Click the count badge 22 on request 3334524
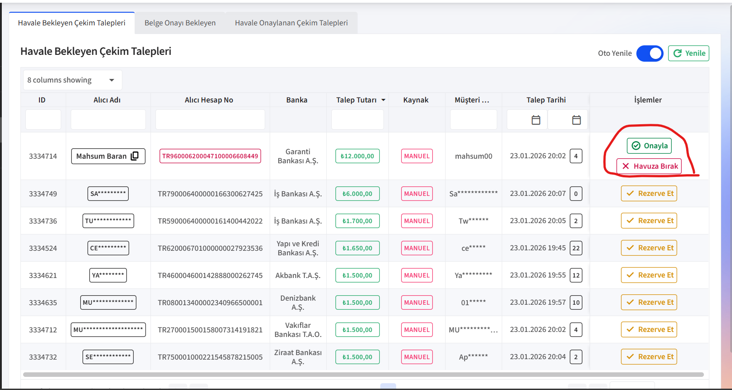Viewport: 732px width, 390px height. click(x=576, y=248)
